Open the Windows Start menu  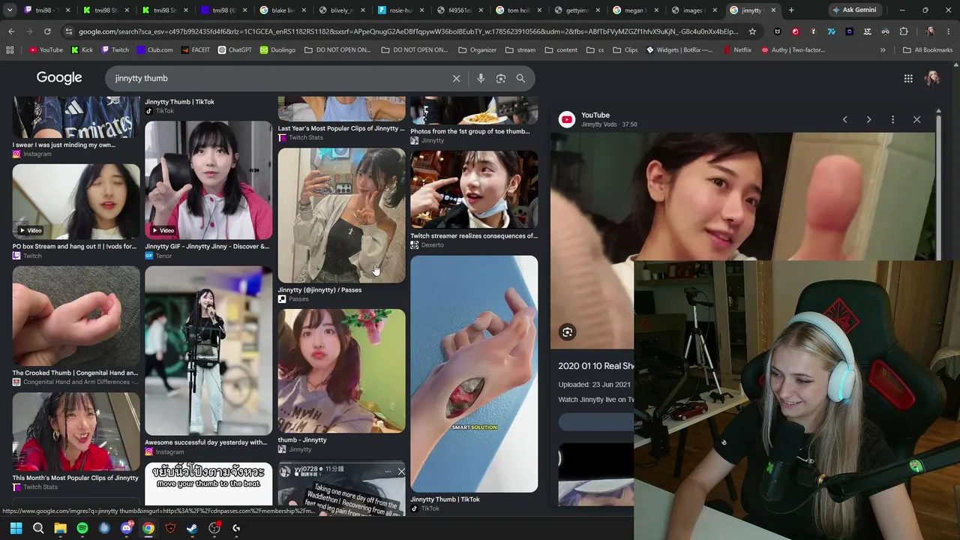[16, 528]
